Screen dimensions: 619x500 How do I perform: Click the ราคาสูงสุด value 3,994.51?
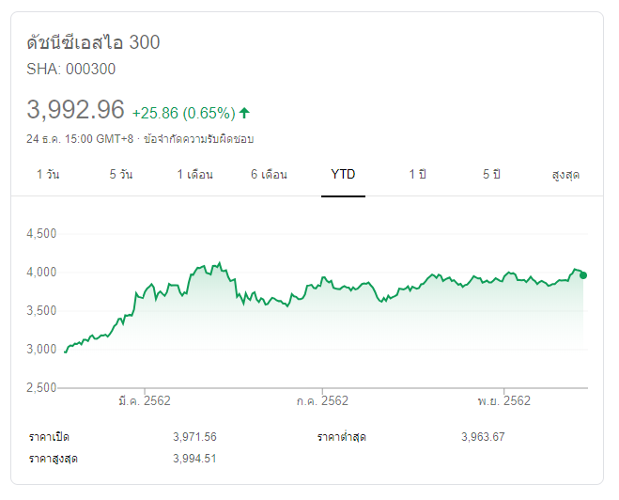tap(195, 458)
